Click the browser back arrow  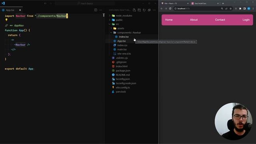(162, 8)
